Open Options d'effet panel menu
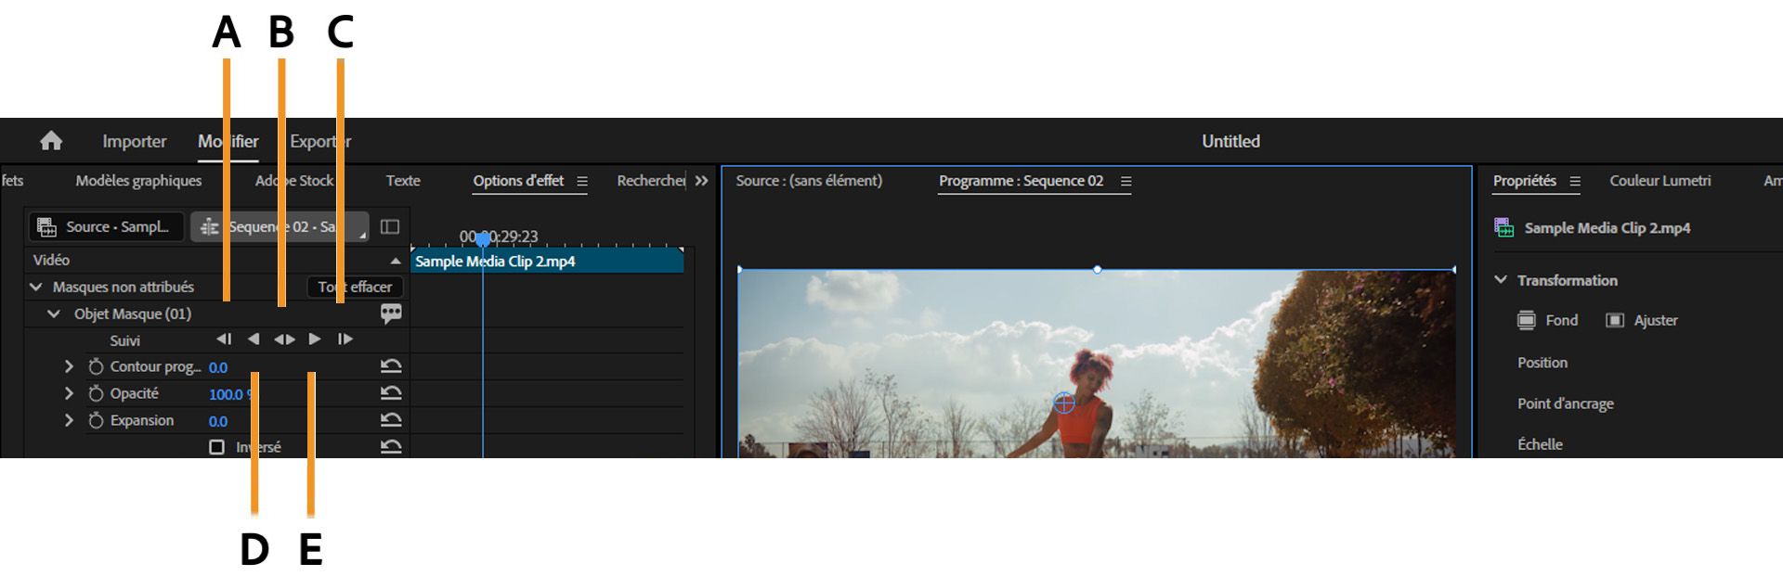The image size is (1783, 576). coord(582,181)
